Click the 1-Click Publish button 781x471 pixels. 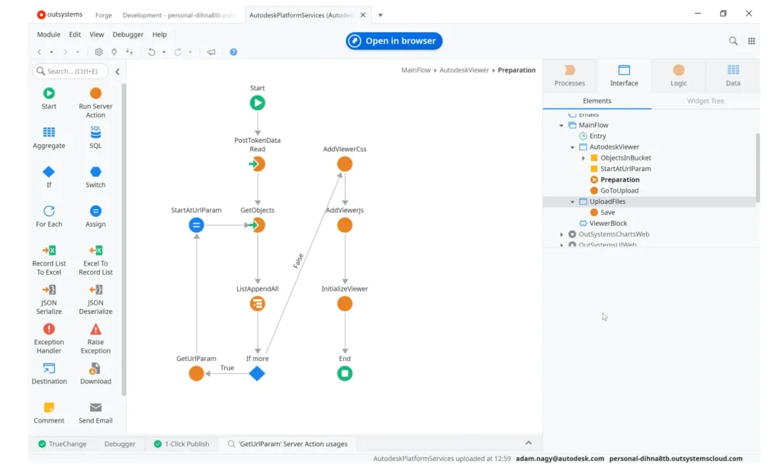point(182,443)
